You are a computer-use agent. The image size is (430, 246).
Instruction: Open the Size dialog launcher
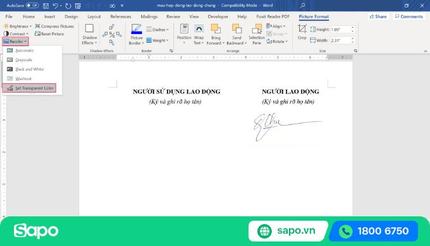coord(355,51)
